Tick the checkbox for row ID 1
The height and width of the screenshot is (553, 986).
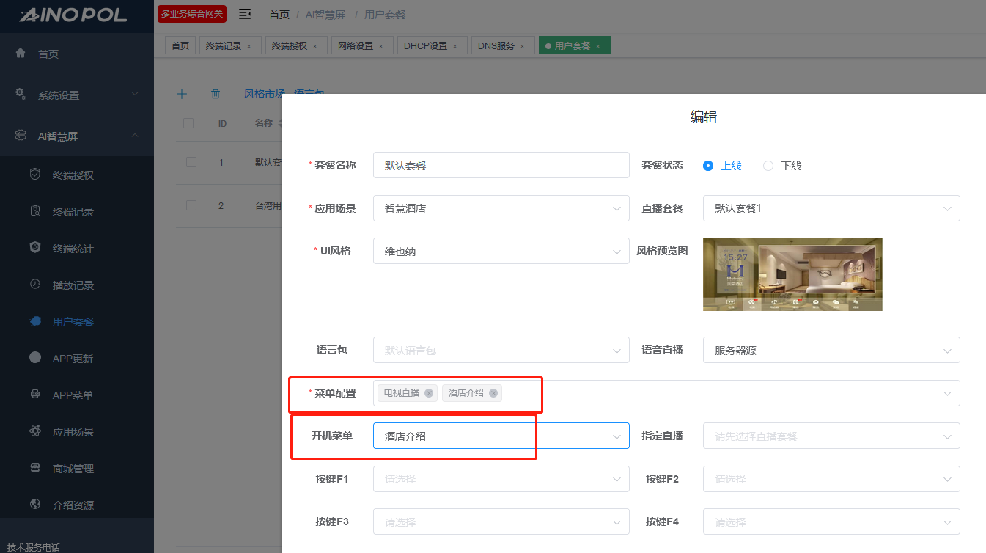(191, 162)
